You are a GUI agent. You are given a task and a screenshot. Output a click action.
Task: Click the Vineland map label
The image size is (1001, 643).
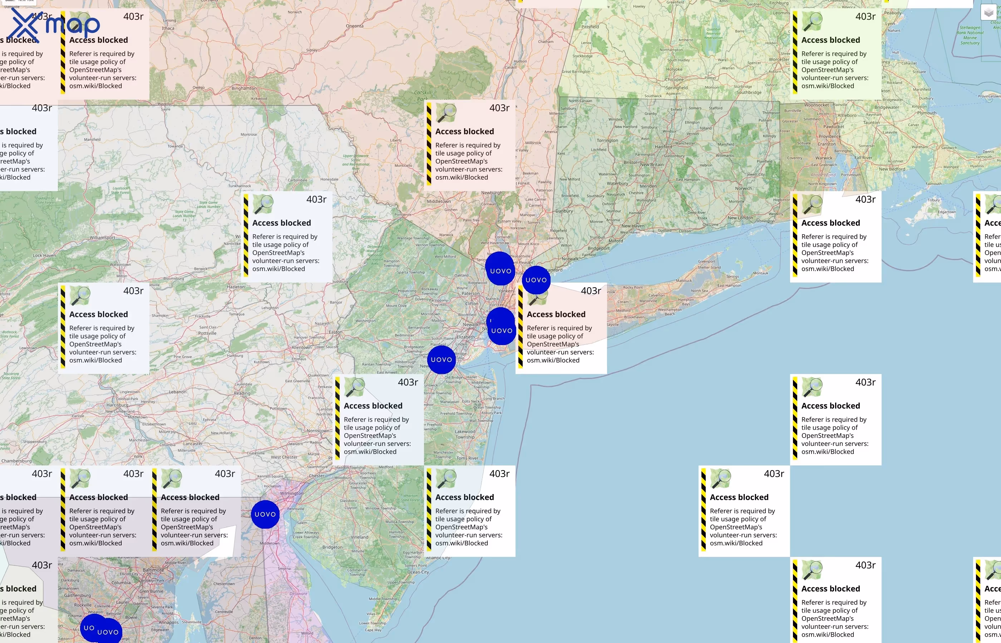pyautogui.click(x=360, y=537)
